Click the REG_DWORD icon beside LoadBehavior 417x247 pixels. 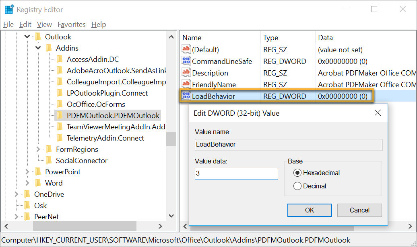coord(186,96)
